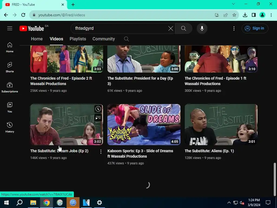Screen dimensions: 277x208
Task: Open action menu for Dream Jobs video
Action: 101,152
